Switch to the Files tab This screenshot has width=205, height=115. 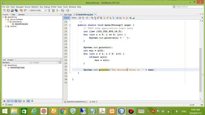[x=13, y=15]
